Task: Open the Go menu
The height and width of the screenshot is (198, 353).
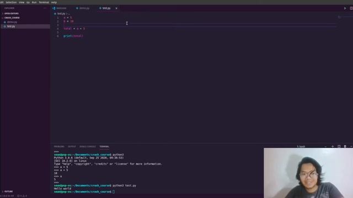Action: tap(28, 2)
